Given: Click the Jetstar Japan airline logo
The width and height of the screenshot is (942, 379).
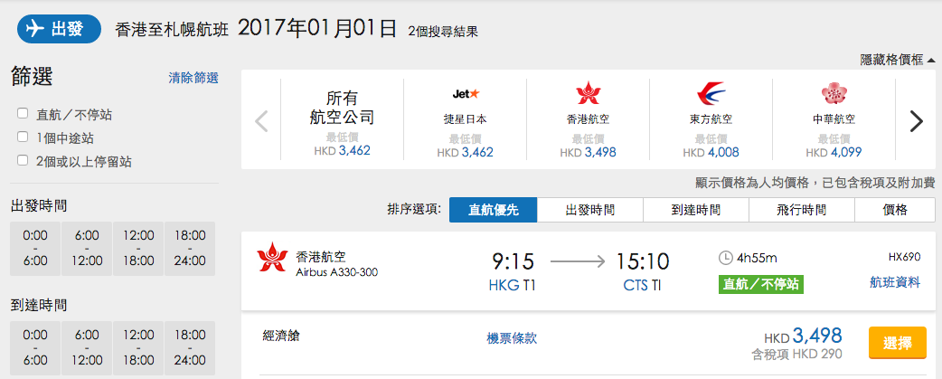Looking at the screenshot, I should (x=465, y=94).
